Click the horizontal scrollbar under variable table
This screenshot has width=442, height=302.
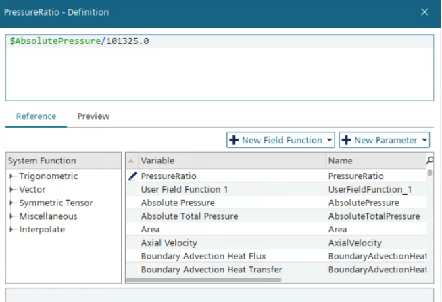click(203, 280)
